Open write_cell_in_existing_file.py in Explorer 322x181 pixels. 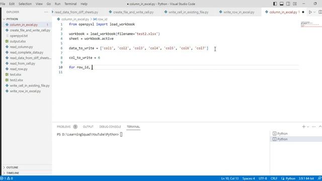click(30, 85)
